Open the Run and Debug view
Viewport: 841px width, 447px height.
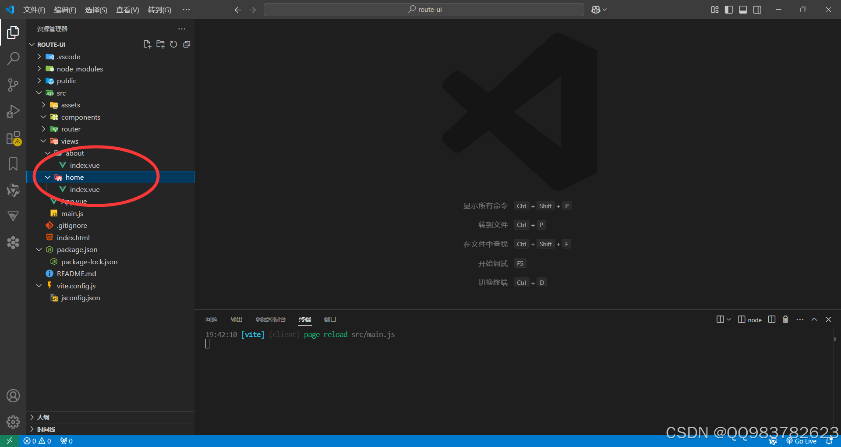pyautogui.click(x=13, y=111)
